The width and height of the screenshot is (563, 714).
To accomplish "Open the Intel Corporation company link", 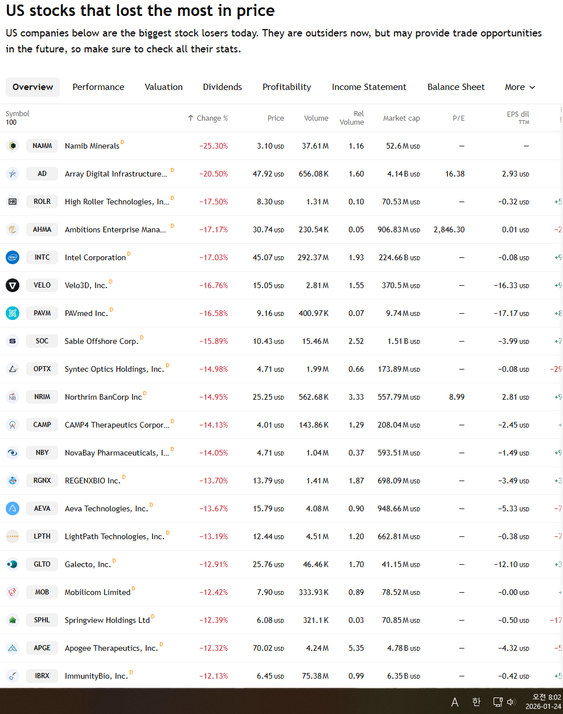I will click(95, 258).
